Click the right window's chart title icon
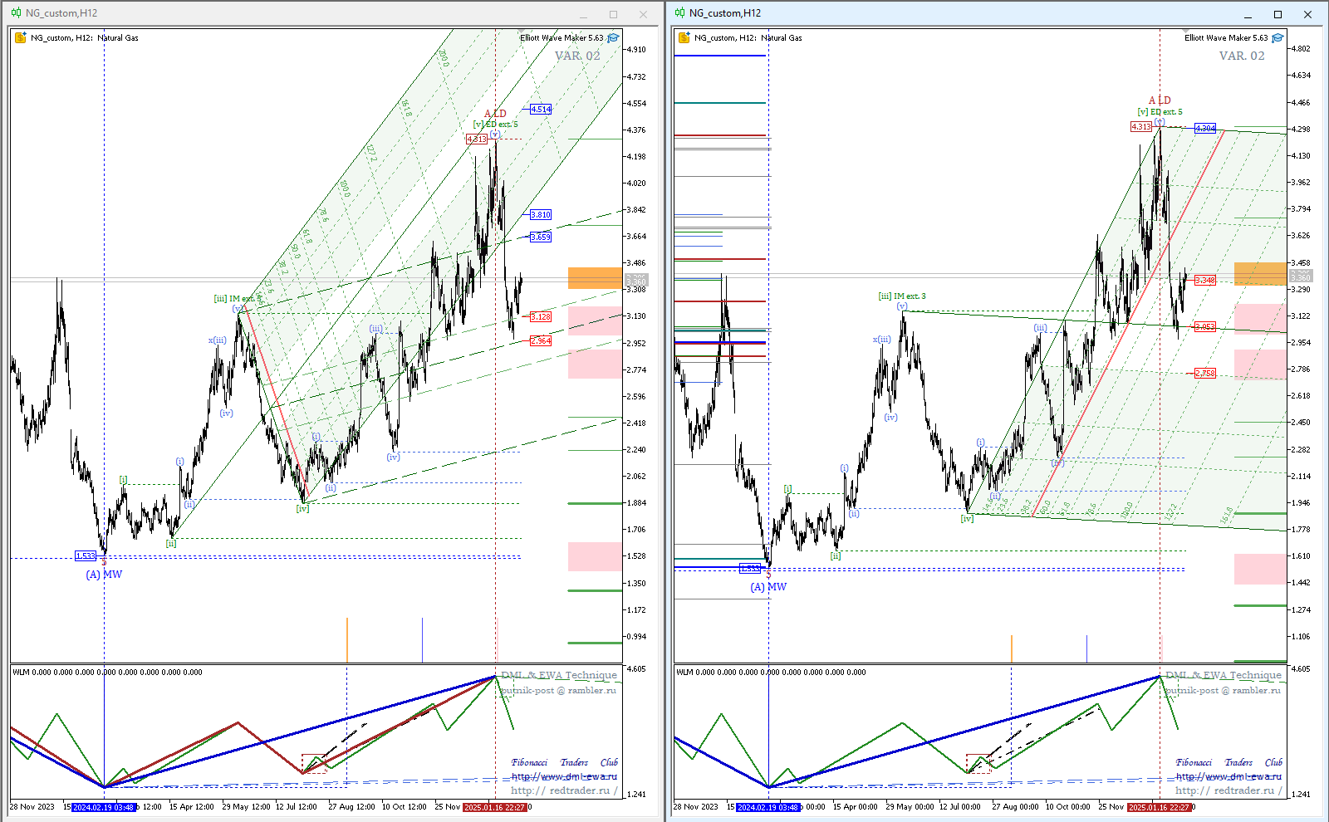This screenshot has height=822, width=1329. tap(679, 13)
